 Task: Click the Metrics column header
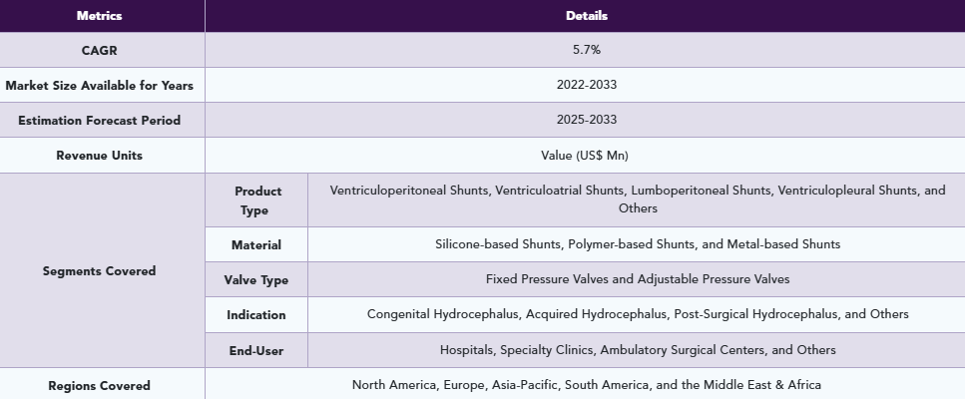(x=103, y=16)
